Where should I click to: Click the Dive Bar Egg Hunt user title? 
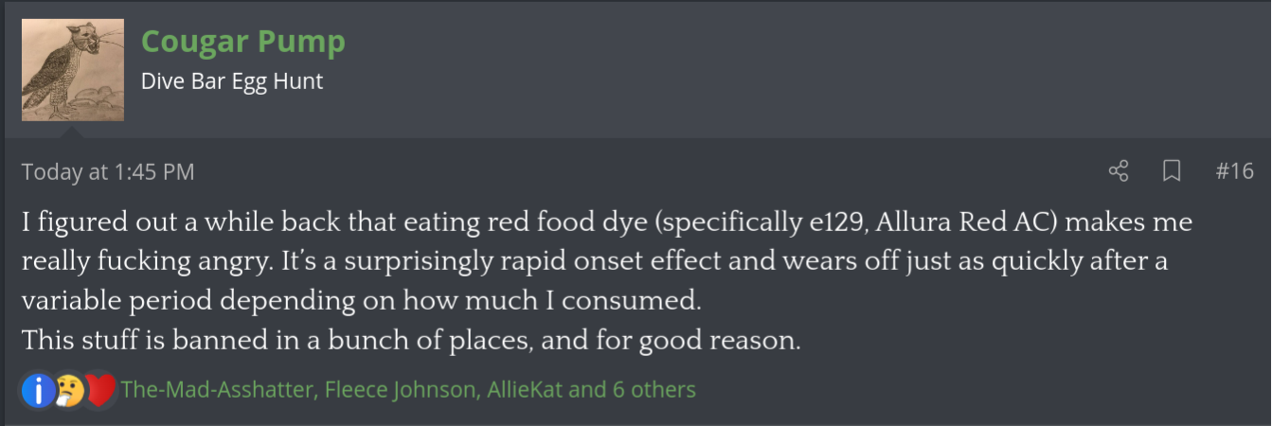coord(232,81)
